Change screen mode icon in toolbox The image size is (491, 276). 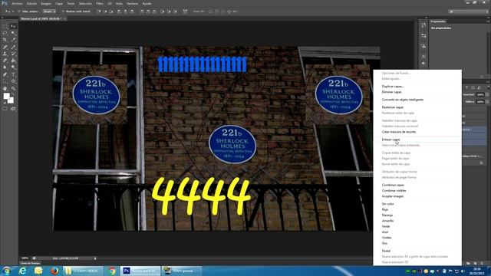[13, 109]
